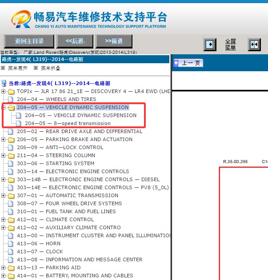Expand the 412-01 CLIMATE CONTROL folder

(x=3, y=219)
